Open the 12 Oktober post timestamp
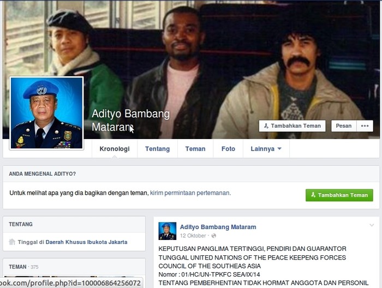Viewport: 382px width, 288px height. click(193, 236)
